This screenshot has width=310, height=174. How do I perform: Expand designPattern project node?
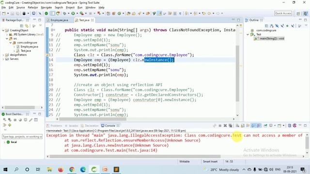pos(3,55)
